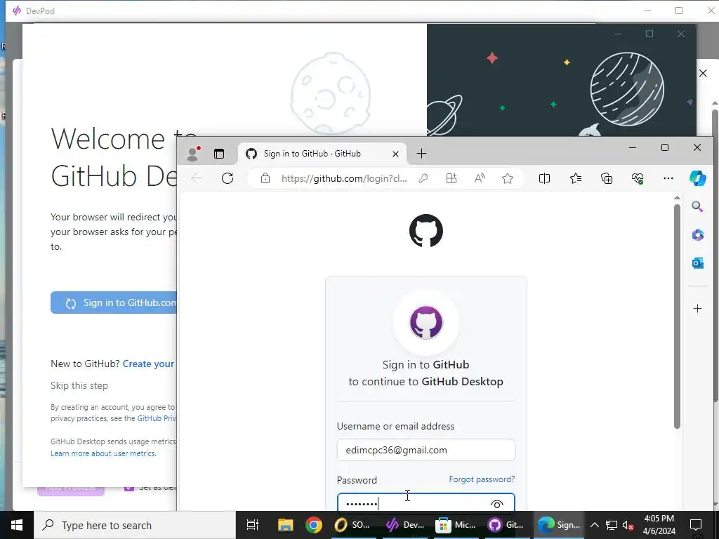Click the Edge sidebar search icon
The width and height of the screenshot is (719, 539).
pos(697,207)
